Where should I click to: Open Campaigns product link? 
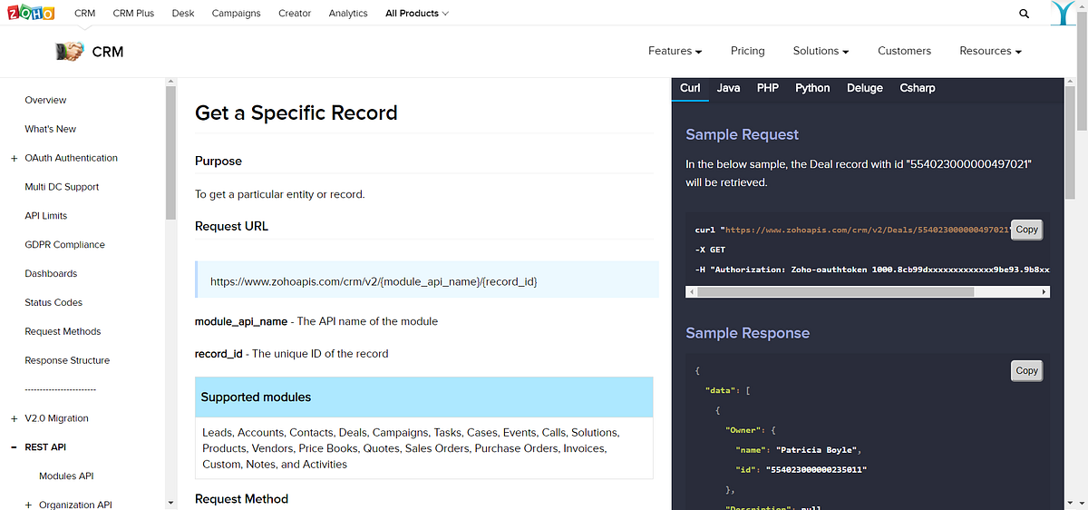[236, 14]
